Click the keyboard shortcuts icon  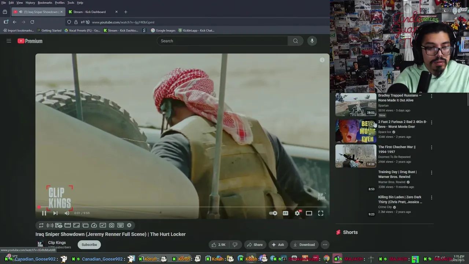(x=120, y=225)
